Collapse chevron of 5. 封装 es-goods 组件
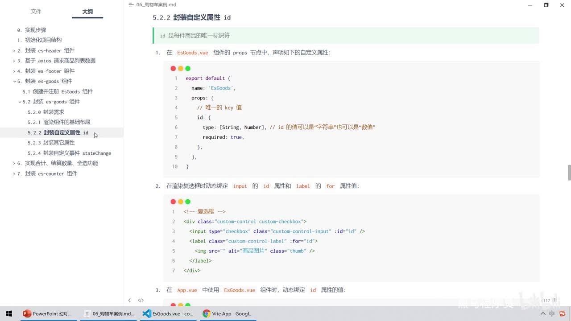This screenshot has width=571, height=321. 14,82
